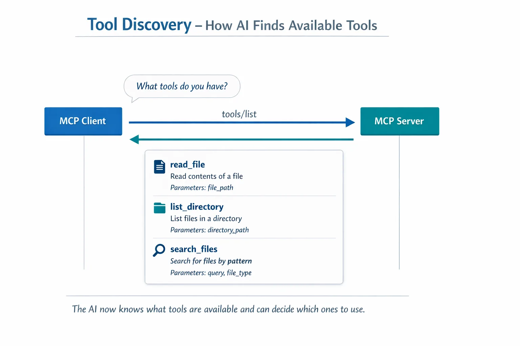
Task: Click 'How AI Finds Available Tools' subtitle
Action: pos(291,26)
